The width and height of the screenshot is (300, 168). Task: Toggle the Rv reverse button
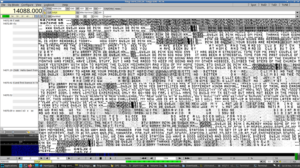point(256,158)
